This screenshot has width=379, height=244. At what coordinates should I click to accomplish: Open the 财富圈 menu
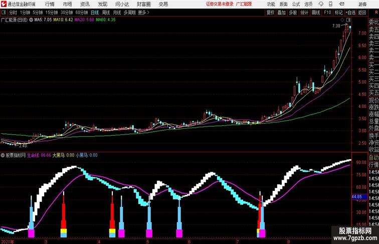[143, 4]
